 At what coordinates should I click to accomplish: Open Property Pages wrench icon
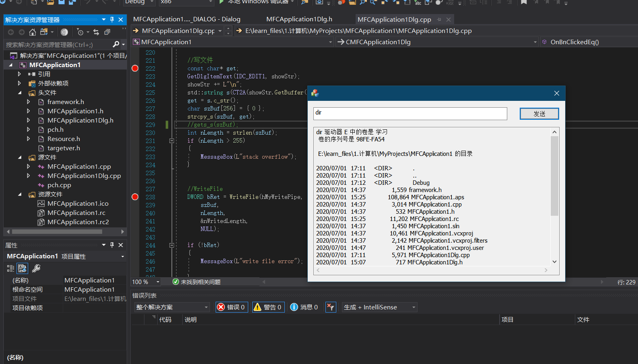pos(36,268)
